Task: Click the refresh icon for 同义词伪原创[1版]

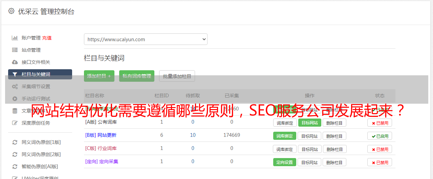Action: coord(15,142)
